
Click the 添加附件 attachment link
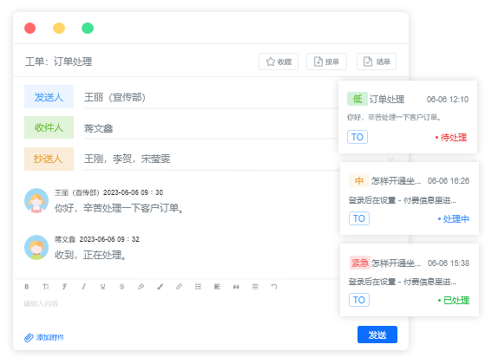point(44,337)
